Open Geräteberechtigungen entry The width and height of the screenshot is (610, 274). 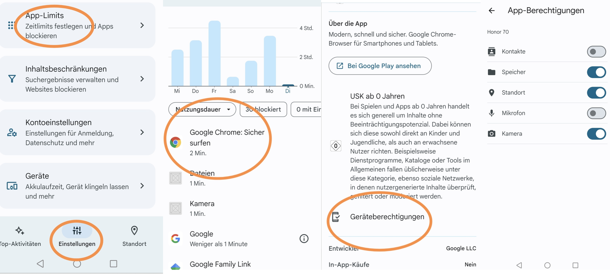click(387, 217)
